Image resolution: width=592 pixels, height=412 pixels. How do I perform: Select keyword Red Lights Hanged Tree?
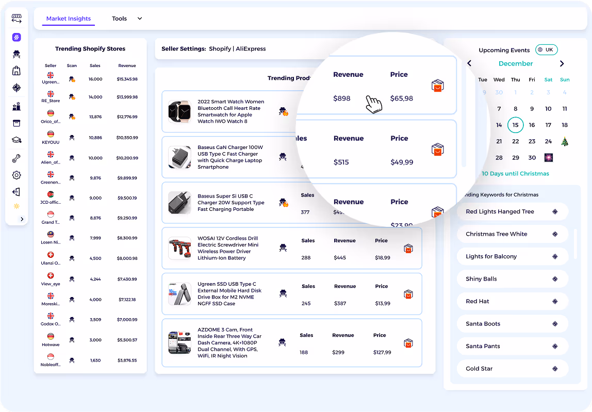[x=512, y=211]
